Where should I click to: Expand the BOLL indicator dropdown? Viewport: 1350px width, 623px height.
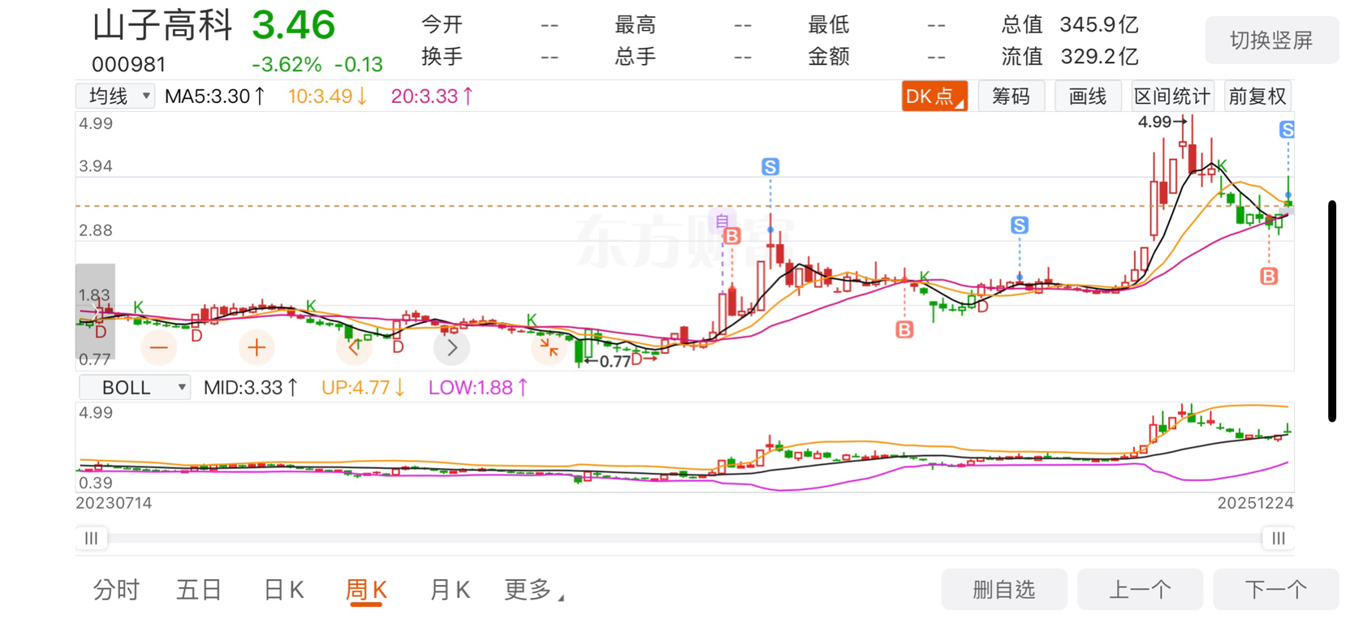pyautogui.click(x=135, y=388)
